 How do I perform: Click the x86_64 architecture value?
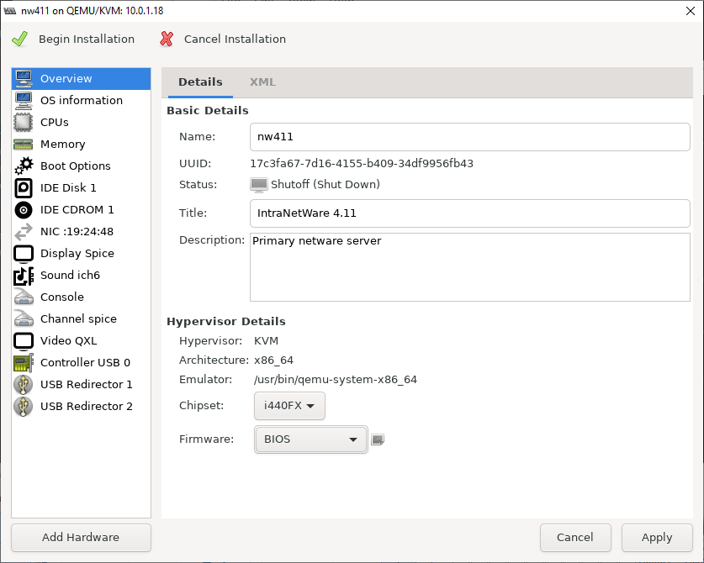(x=273, y=360)
